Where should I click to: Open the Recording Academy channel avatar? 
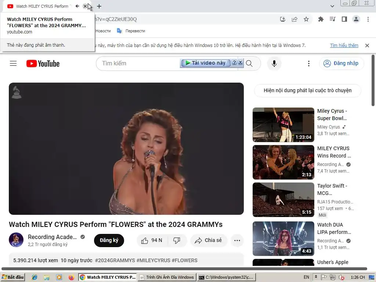16,240
